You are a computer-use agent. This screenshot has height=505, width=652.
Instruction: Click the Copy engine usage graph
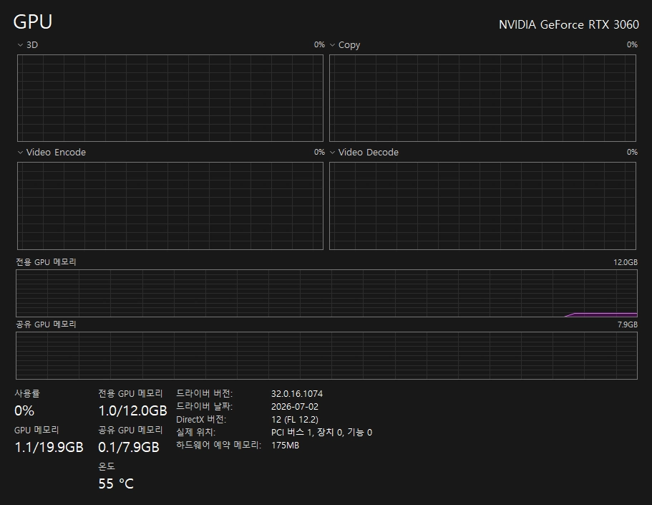coord(483,98)
